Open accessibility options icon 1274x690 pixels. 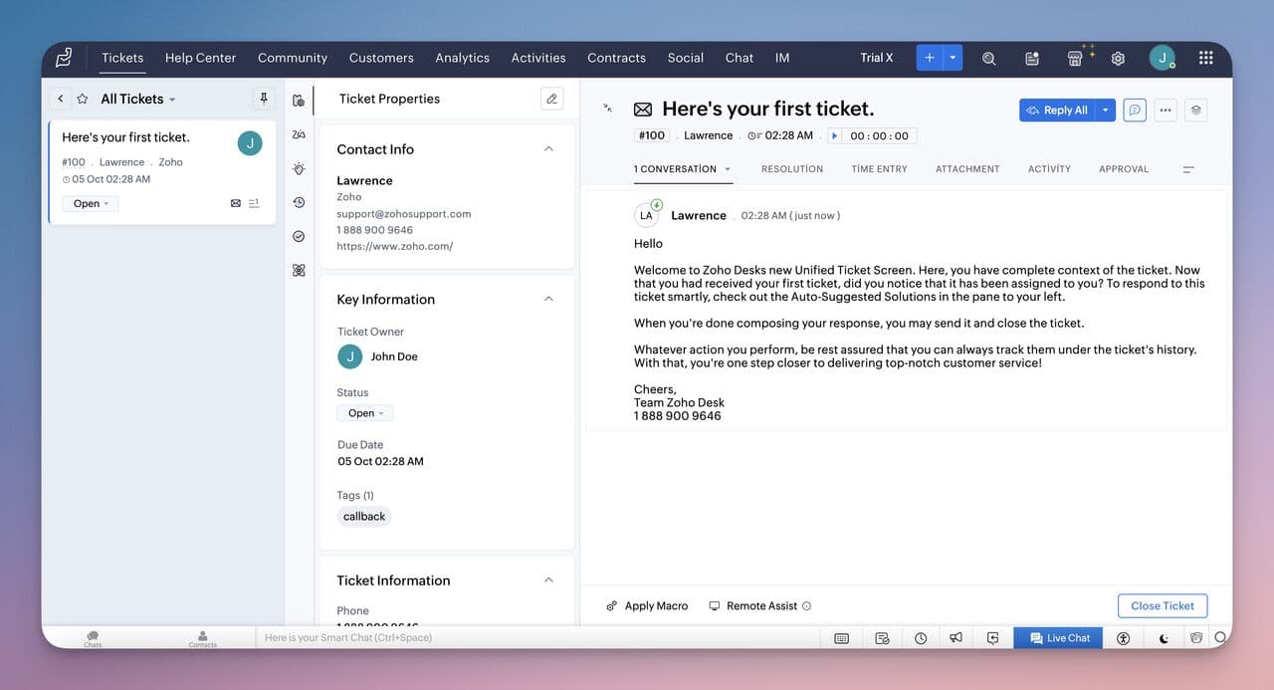coord(1124,638)
